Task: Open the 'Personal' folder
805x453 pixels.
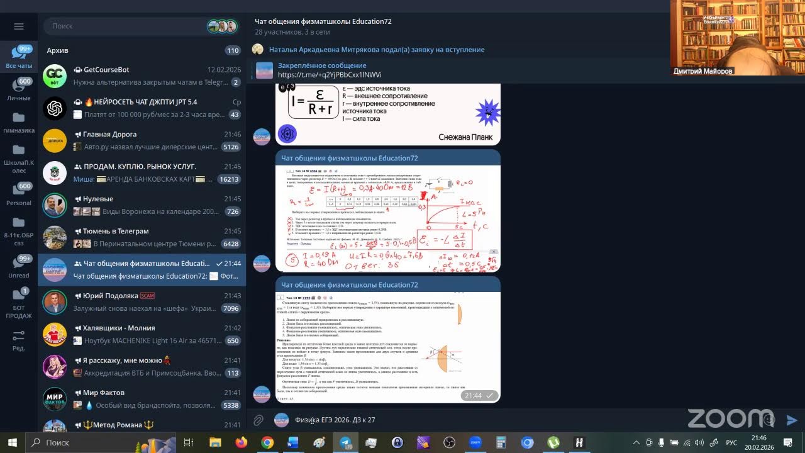Action: [19, 194]
